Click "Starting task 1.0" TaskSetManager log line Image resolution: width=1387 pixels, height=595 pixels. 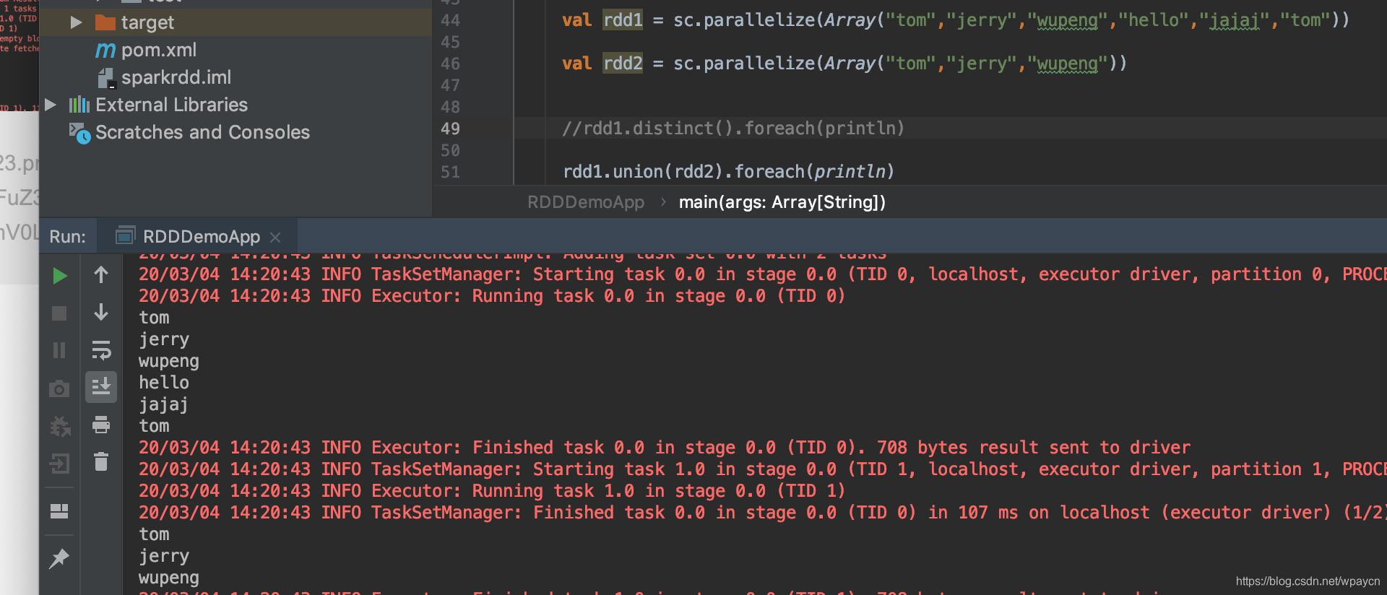tap(762, 469)
